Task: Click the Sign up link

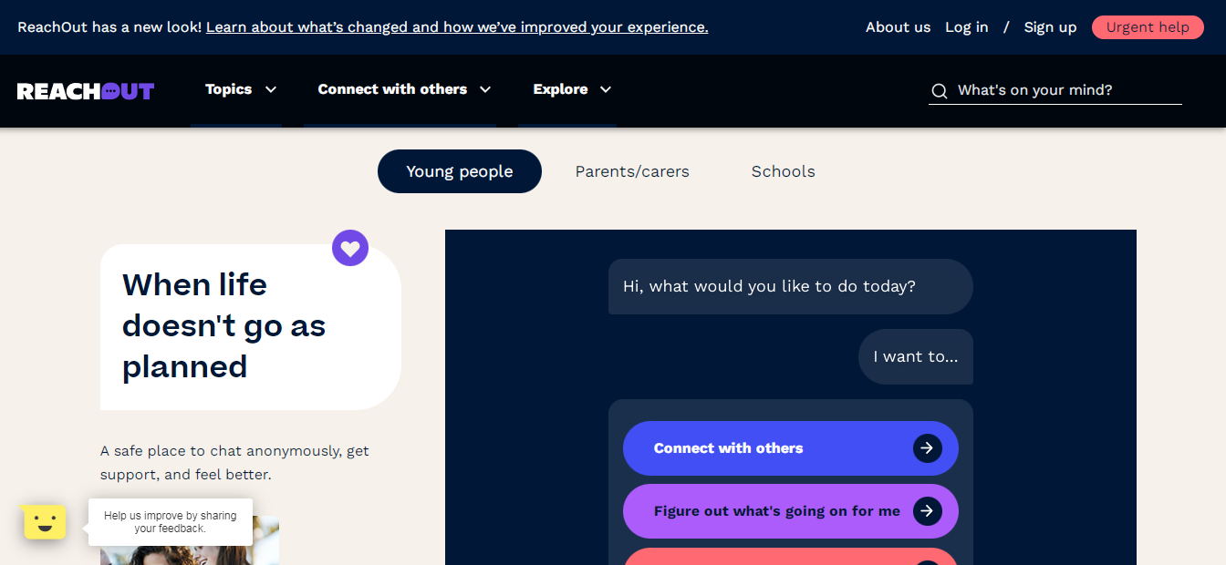Action: click(1050, 27)
